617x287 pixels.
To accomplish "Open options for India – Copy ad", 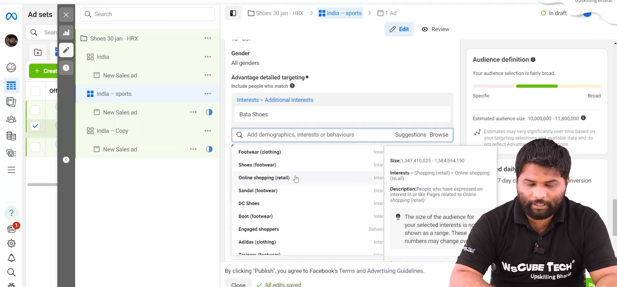I will [x=193, y=149].
